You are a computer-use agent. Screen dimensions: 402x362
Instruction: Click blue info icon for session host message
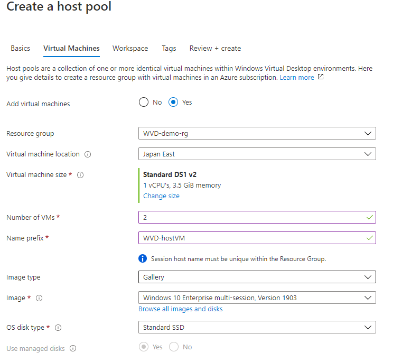[x=143, y=258]
